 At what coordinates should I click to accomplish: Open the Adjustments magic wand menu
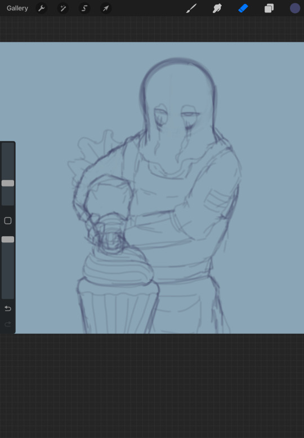[62, 8]
